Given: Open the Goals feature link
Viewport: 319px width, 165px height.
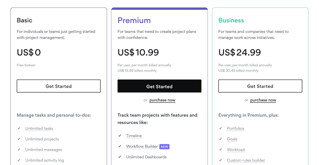Looking at the screenshot, I should pos(232,139).
